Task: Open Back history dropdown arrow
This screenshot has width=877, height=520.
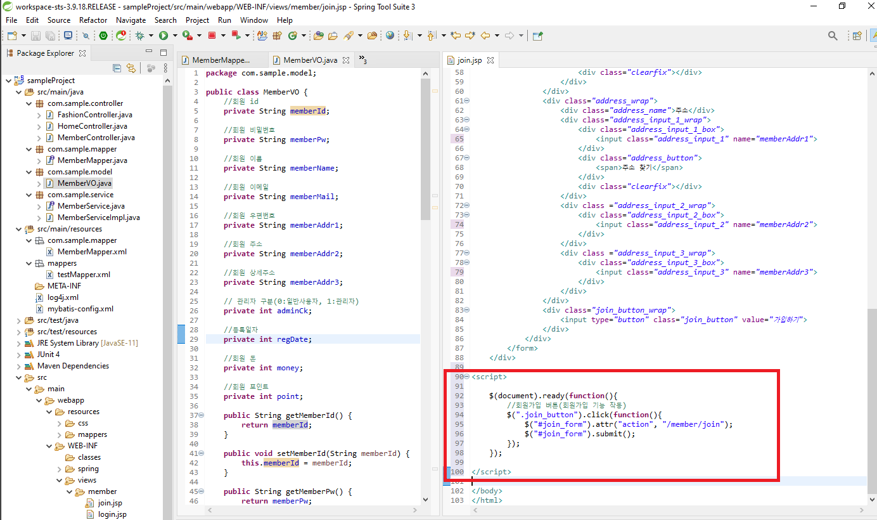Action: point(497,36)
